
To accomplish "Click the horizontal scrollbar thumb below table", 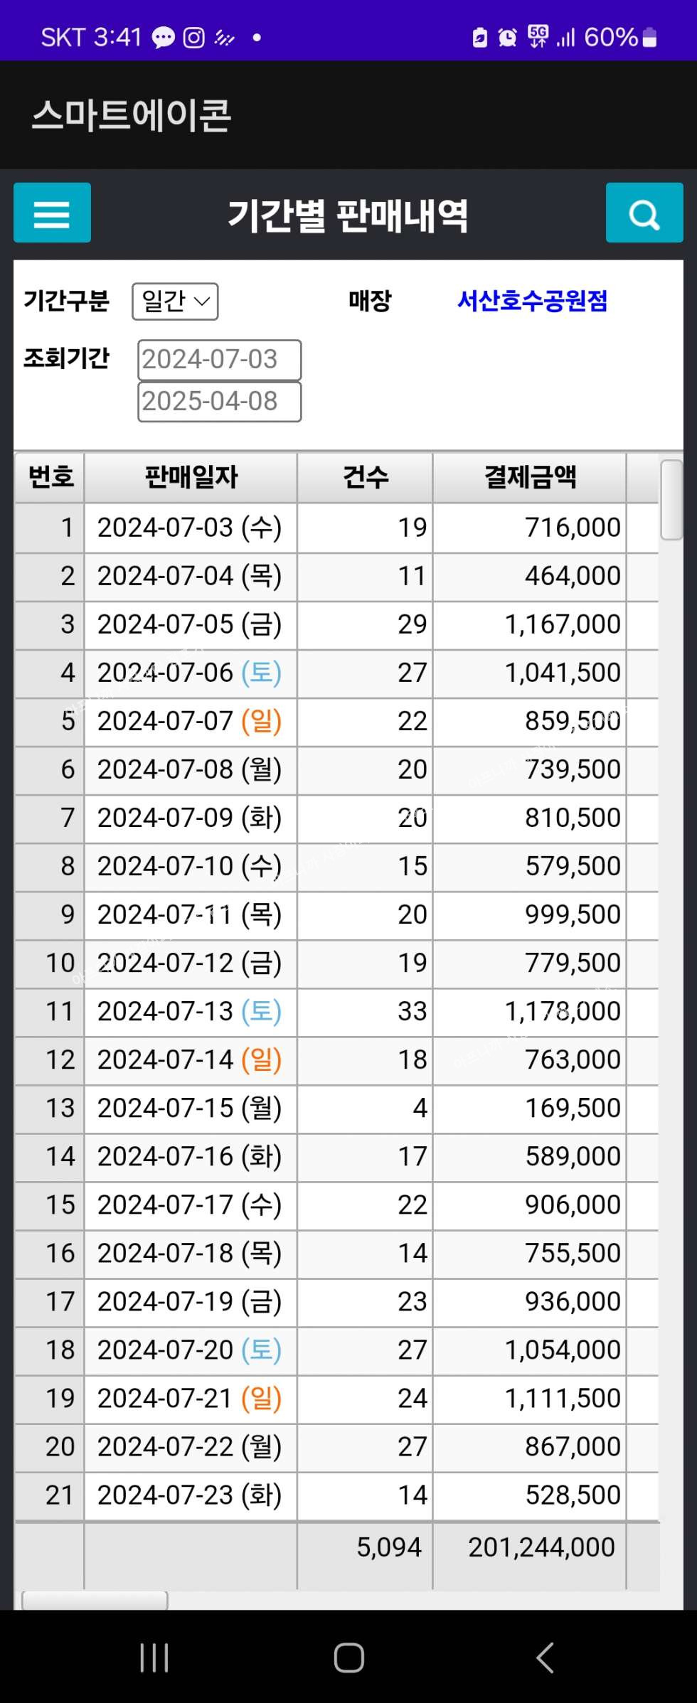I will pyautogui.click(x=95, y=1600).
